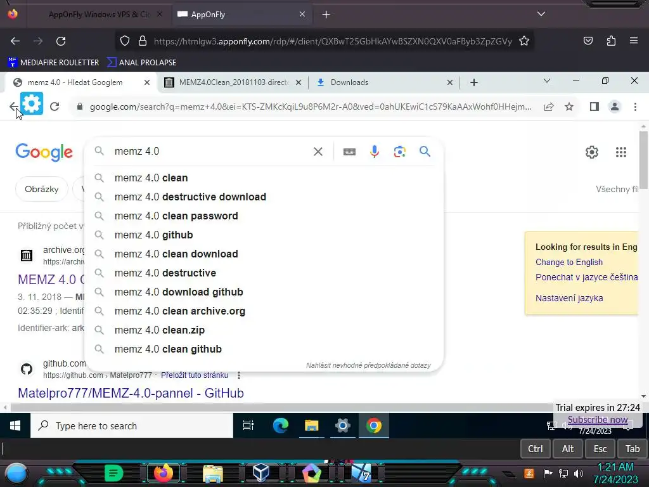
Task: Search by image with Google Lens
Action: 399,152
